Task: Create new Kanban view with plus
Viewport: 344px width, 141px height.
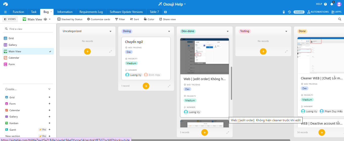Action: [50, 123]
